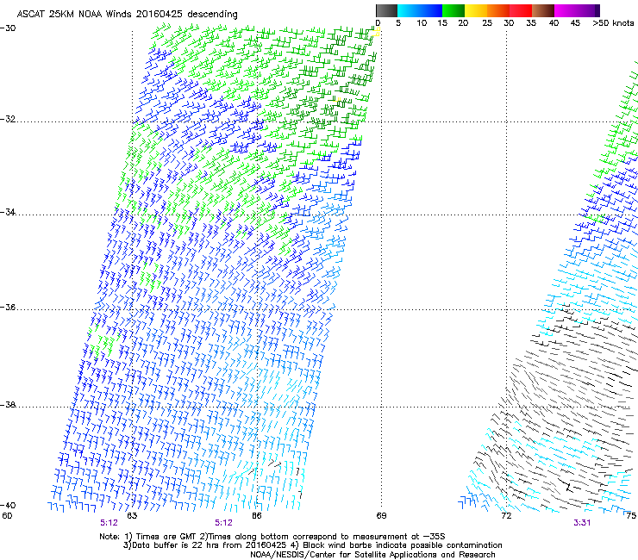This screenshot has height=560, width=638.
Task: Click the note line 'Times are GMT'
Action: 272,537
